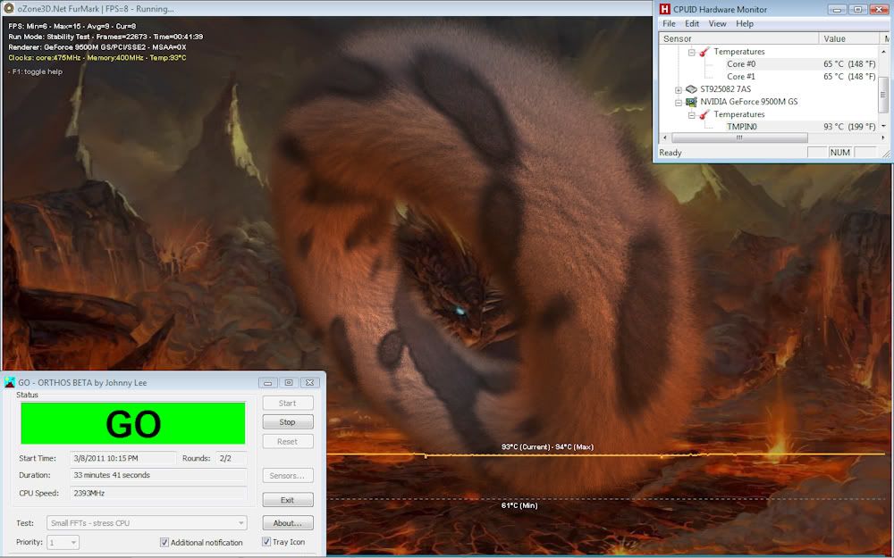Click the 93 °C (199 °F) TMPIN0 value

pos(849,127)
